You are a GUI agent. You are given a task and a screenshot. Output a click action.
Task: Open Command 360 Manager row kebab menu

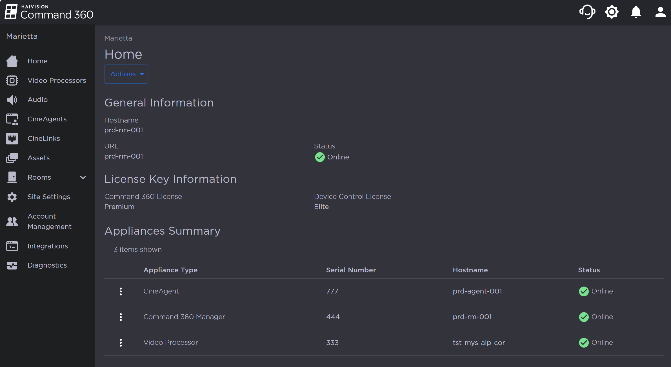[121, 317]
